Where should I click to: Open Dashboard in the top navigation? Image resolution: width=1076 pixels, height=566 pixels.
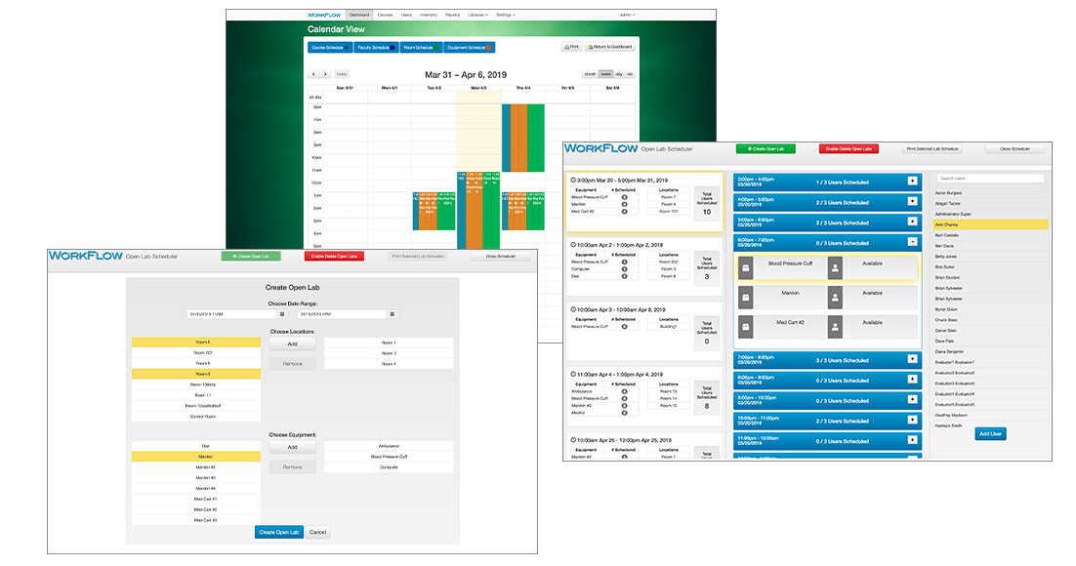pyautogui.click(x=359, y=15)
